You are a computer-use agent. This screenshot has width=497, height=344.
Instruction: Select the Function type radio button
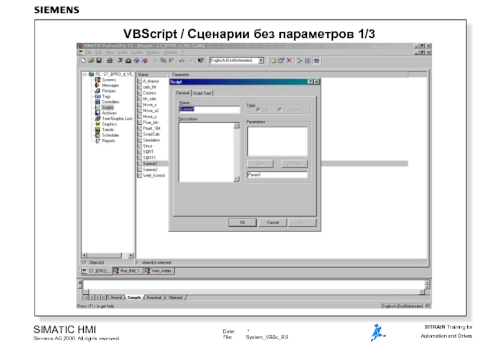280,110
